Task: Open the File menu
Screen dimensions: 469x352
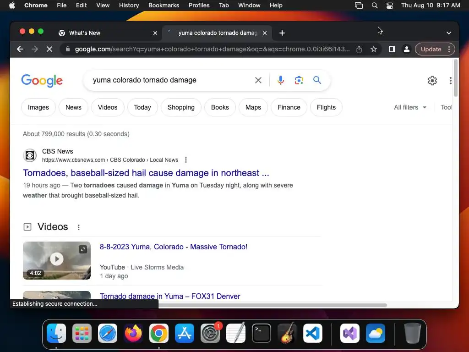Action: (62, 5)
